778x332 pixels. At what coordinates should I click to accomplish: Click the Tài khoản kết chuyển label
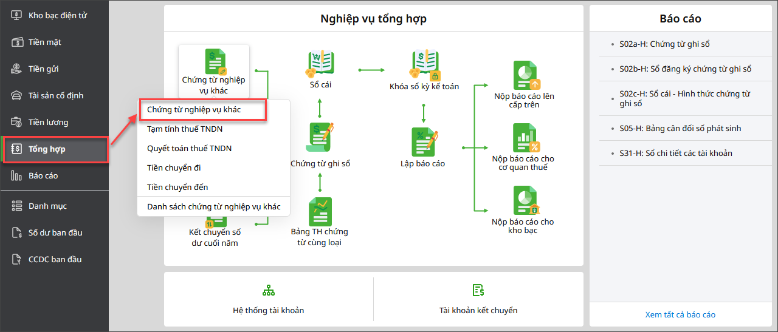(478, 310)
